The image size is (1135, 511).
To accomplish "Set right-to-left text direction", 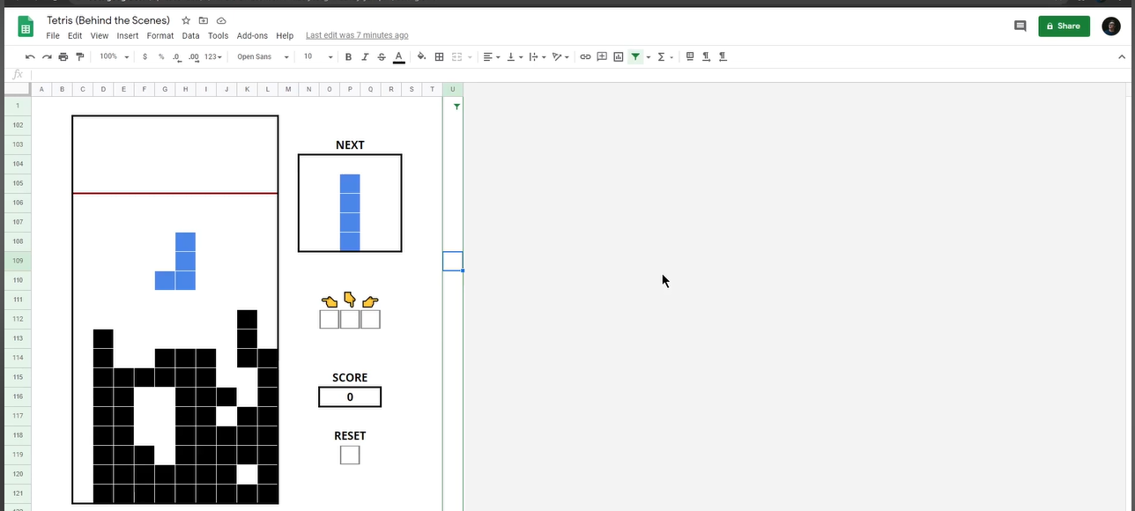I will [x=723, y=56].
